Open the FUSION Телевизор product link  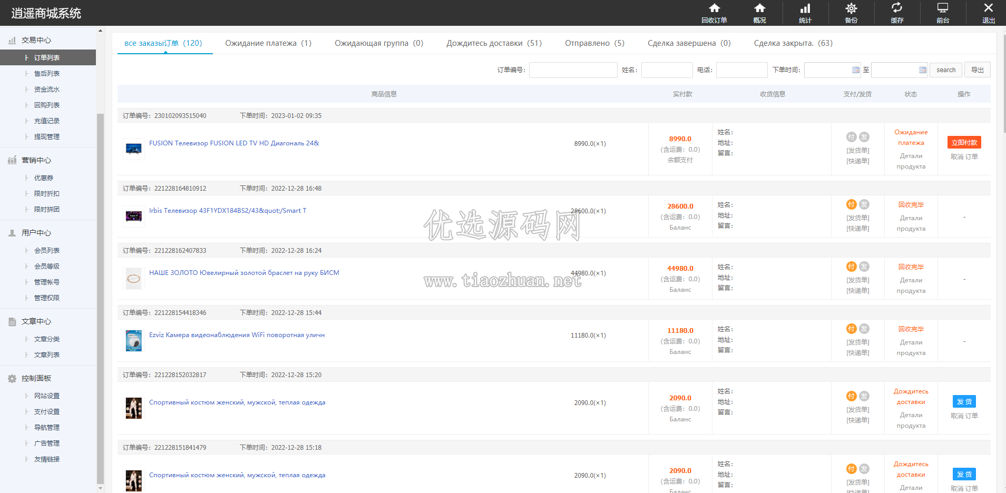(x=234, y=143)
